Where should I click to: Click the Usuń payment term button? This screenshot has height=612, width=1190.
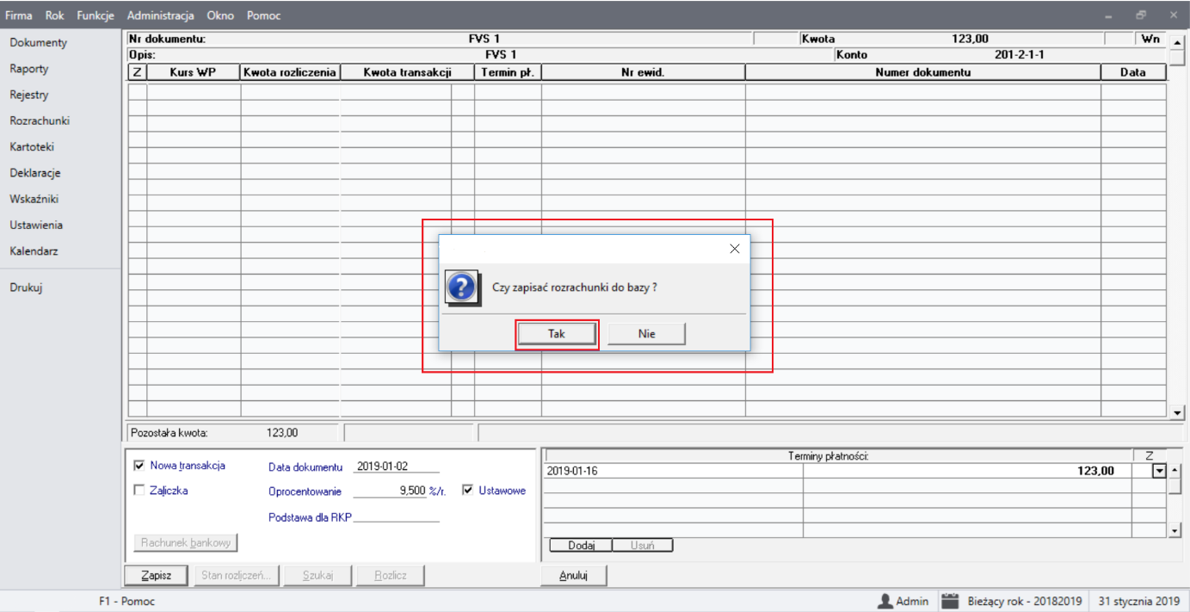(642, 546)
